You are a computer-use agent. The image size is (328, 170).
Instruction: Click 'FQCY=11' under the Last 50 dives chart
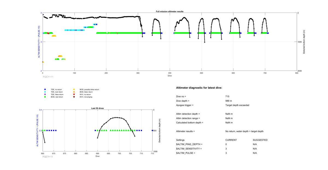point(48,157)
